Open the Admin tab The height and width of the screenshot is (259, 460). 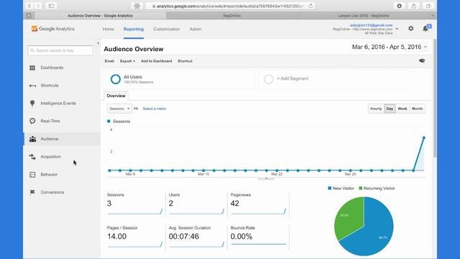pos(195,29)
